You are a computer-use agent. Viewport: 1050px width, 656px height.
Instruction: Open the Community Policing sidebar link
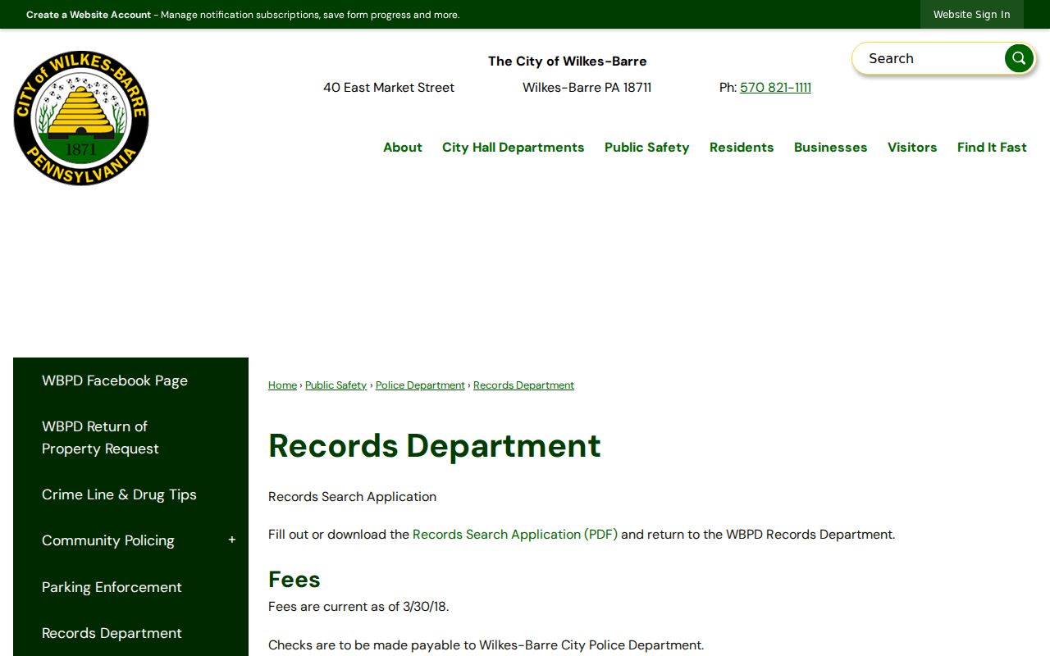108,540
